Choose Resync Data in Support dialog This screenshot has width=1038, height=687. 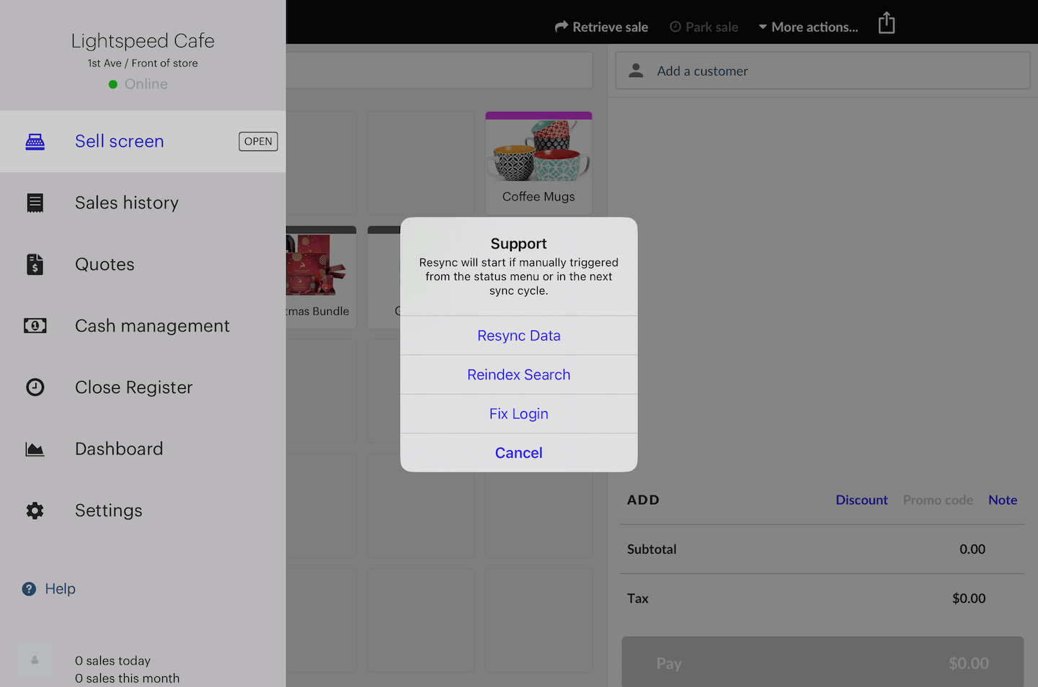(519, 336)
